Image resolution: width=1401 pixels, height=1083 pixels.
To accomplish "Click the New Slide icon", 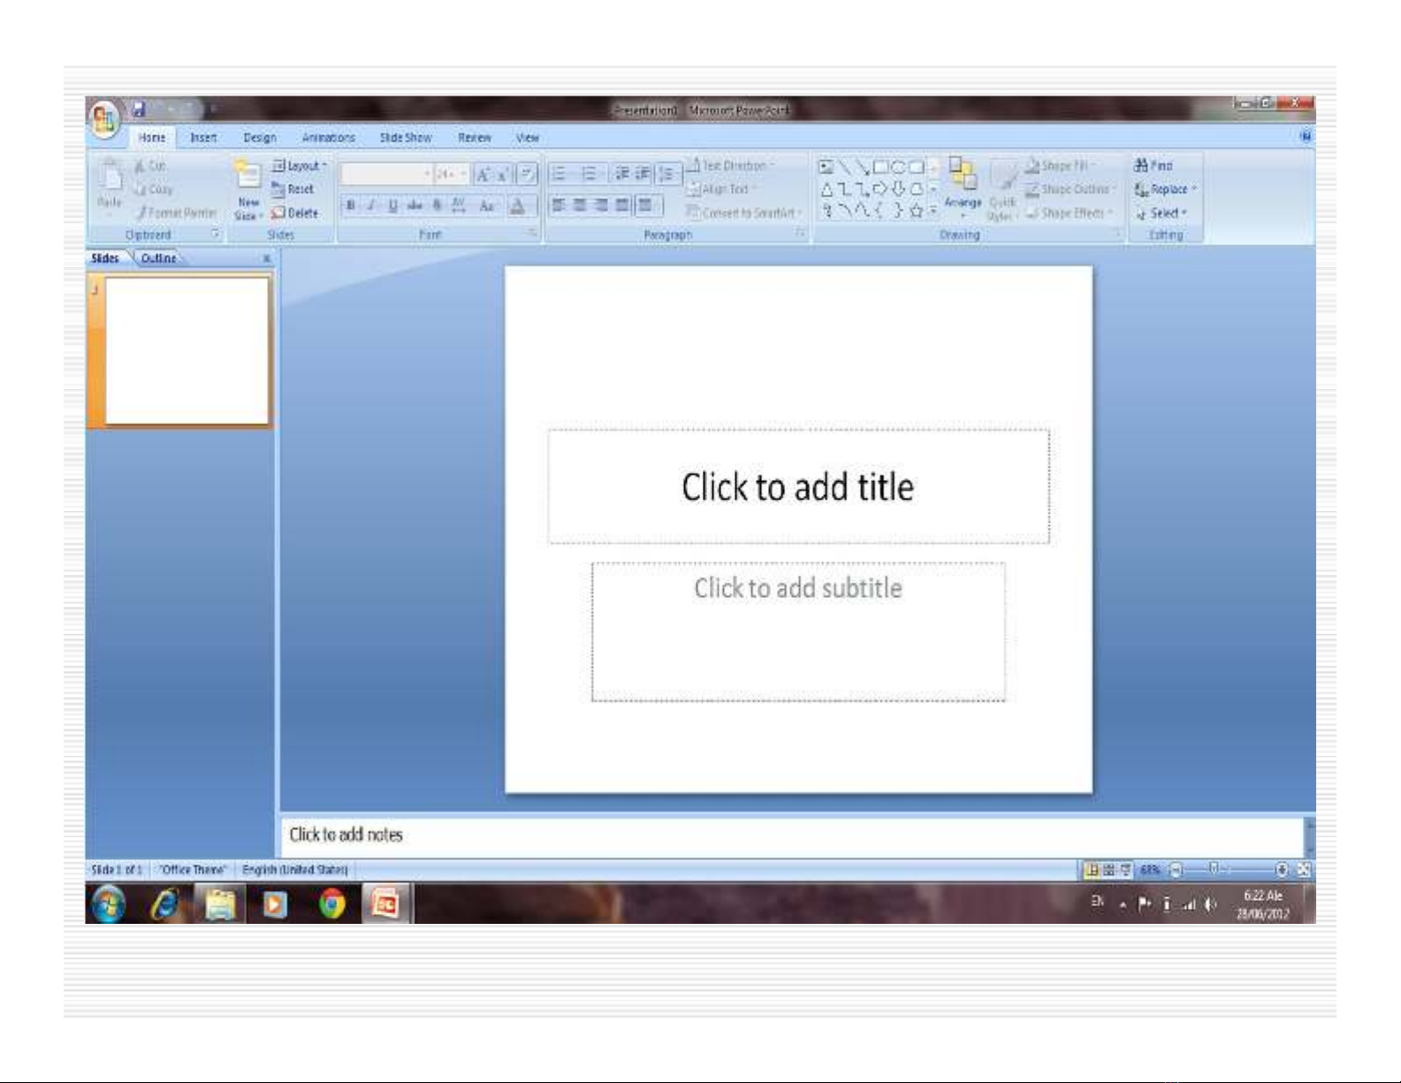I will click(x=248, y=177).
